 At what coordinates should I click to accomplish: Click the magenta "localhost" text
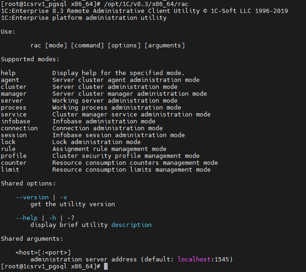click(194, 260)
